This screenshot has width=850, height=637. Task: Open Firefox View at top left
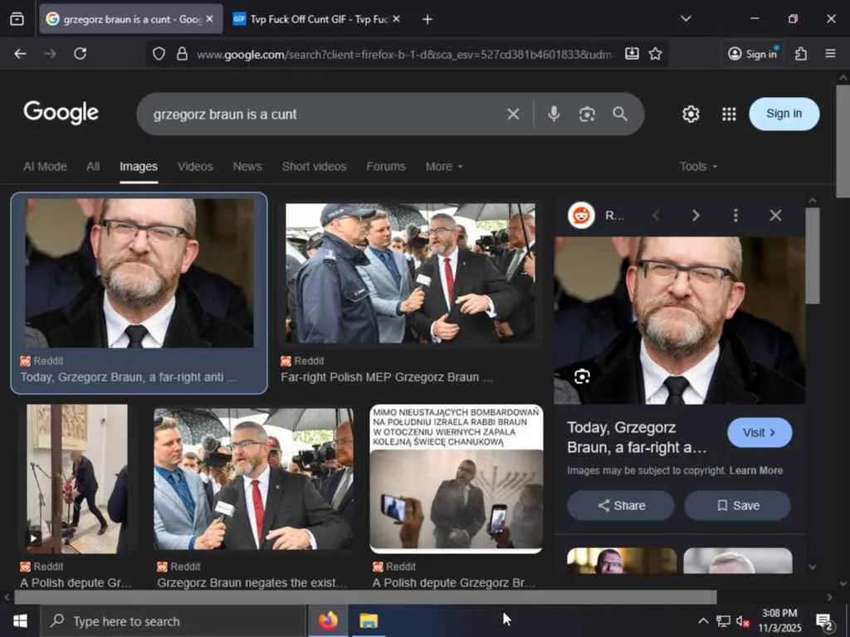coord(17,19)
